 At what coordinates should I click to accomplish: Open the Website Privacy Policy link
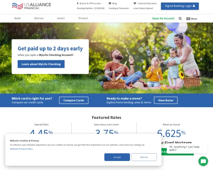pyautogui.click(x=21, y=149)
